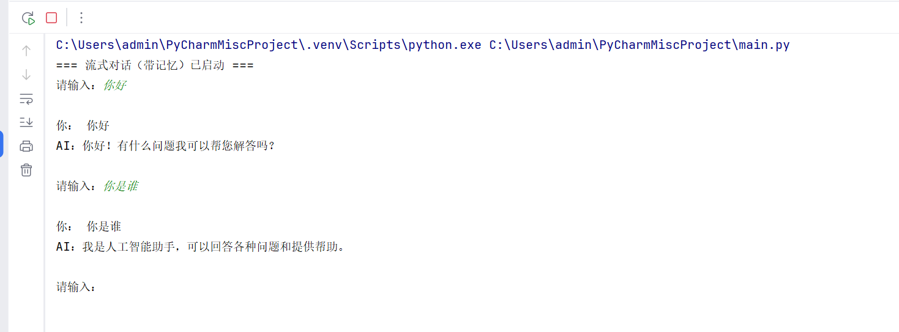The image size is (899, 332).
Task: Jump down the stack trace arrow
Action: tap(26, 75)
